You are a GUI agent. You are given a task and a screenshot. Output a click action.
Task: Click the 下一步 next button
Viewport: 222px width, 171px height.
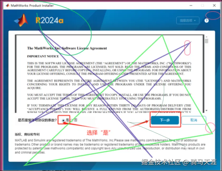pyautogui.click(x=165, y=120)
